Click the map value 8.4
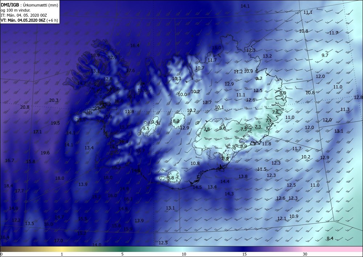Viewport: 363px width, 257px height. coord(330,238)
